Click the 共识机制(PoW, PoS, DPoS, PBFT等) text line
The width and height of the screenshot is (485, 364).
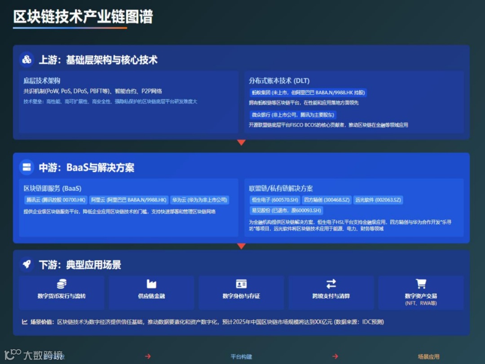93,91
